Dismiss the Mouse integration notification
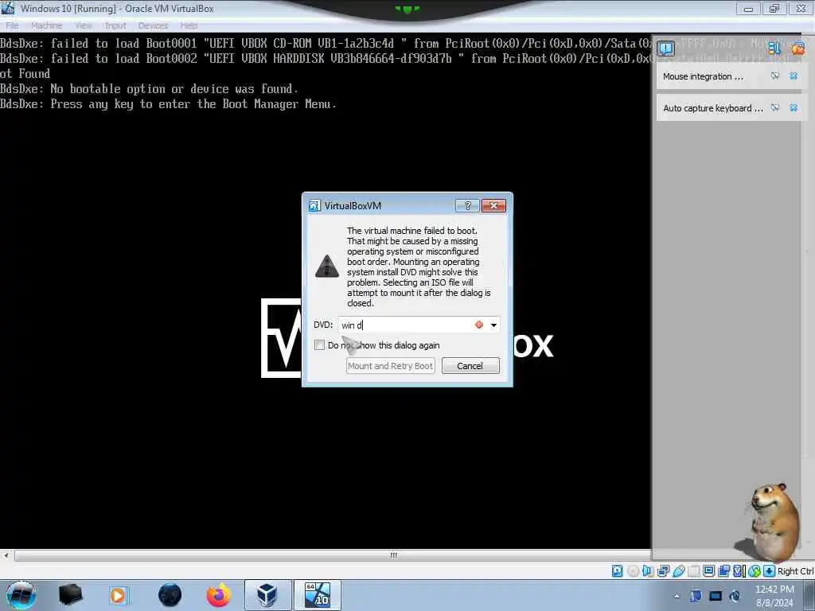This screenshot has height=611, width=815. pyautogui.click(x=794, y=76)
